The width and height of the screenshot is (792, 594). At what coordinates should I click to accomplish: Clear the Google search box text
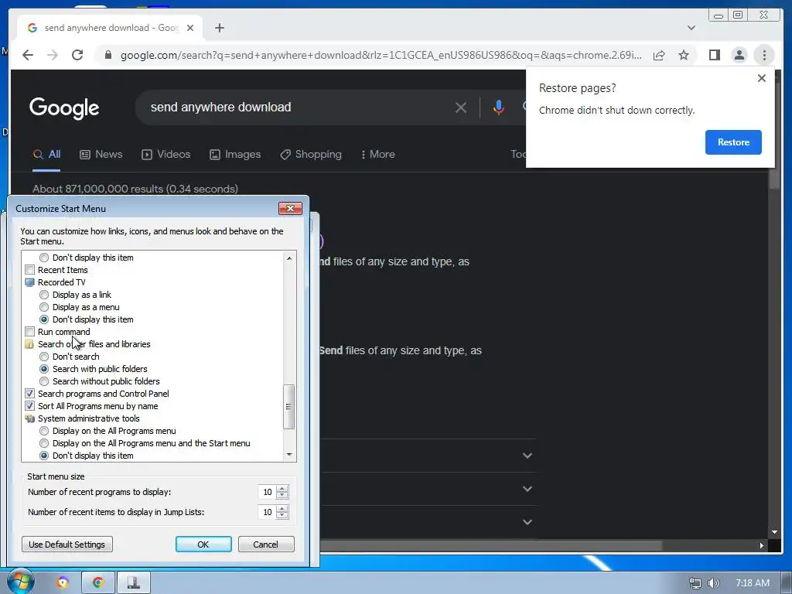tap(461, 107)
